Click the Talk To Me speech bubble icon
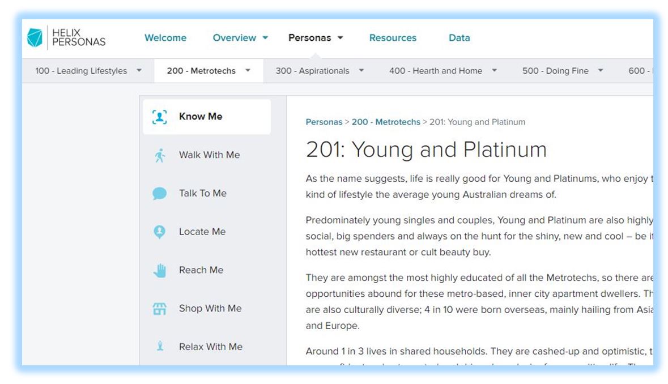Image resolution: width=668 pixels, height=384 pixels. 160,194
